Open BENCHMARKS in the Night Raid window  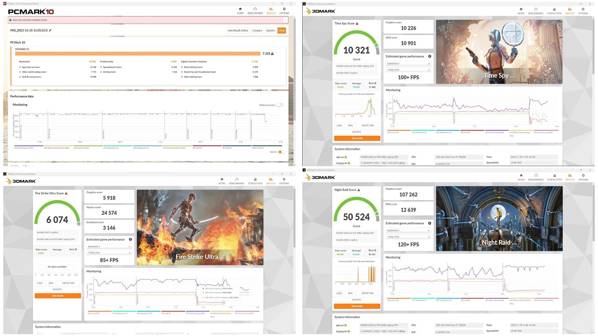pyautogui.click(x=535, y=177)
